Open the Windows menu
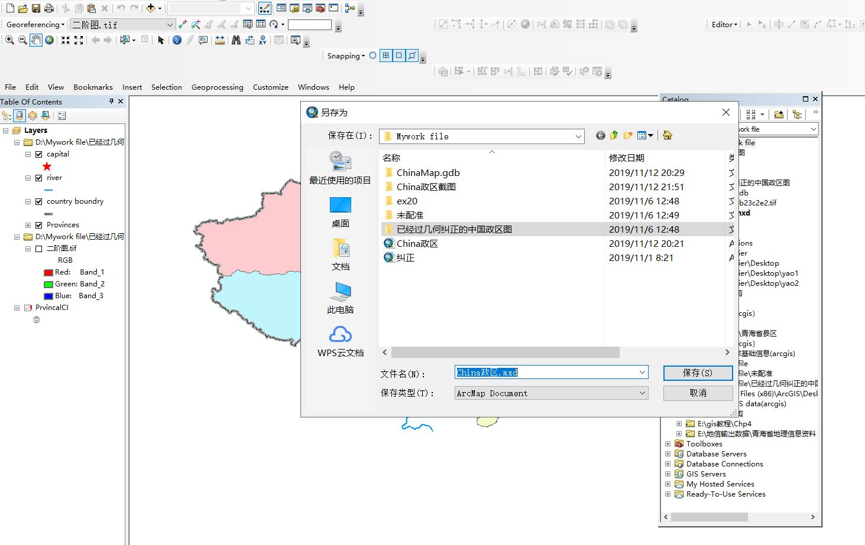Image resolution: width=865 pixels, height=545 pixels. [313, 87]
